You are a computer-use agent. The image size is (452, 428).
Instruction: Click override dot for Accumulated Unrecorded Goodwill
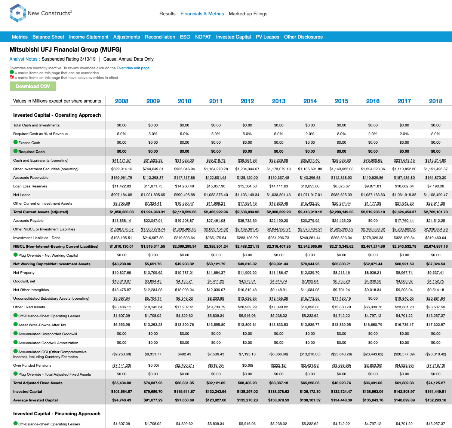(16, 333)
